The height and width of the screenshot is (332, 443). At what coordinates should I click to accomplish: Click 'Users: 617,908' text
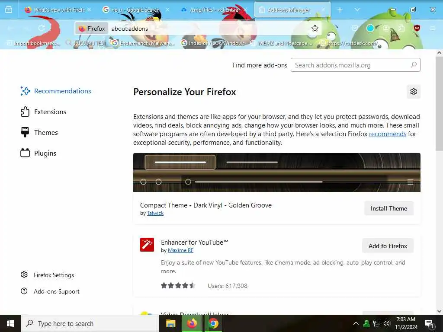click(x=228, y=286)
